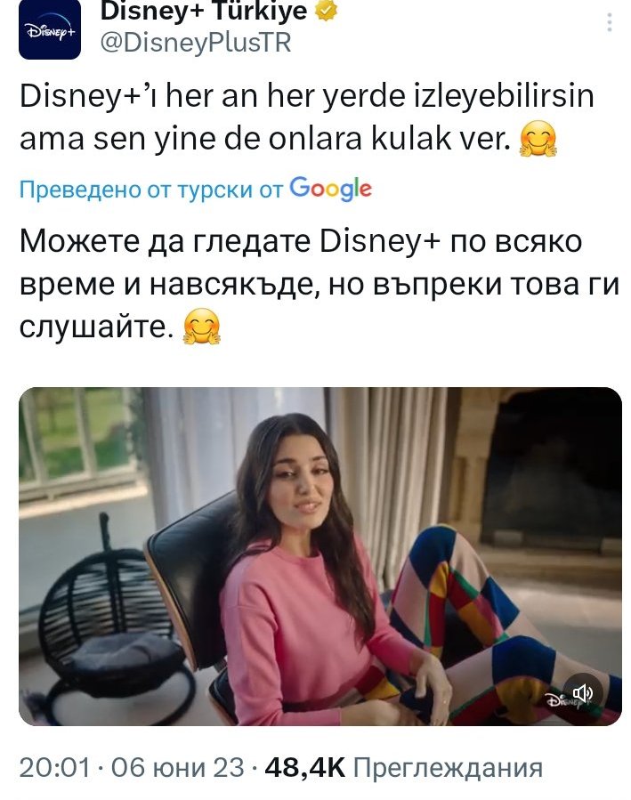
Task: Select the Bulgarian translated tweet text
Action: pos(320,284)
